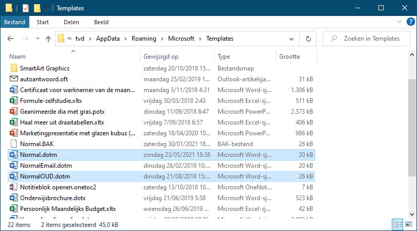Open Quick Access Toolbar customize dropdown
The width and height of the screenshot is (417, 231).
tap(46, 9)
